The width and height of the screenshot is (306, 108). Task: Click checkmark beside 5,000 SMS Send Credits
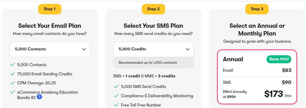point(116,86)
